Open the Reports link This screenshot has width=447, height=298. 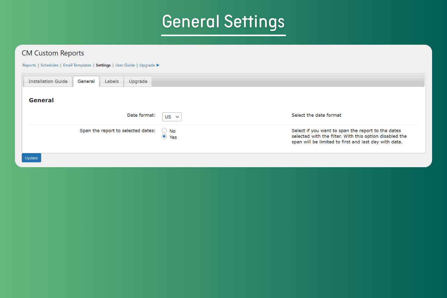[29, 65]
